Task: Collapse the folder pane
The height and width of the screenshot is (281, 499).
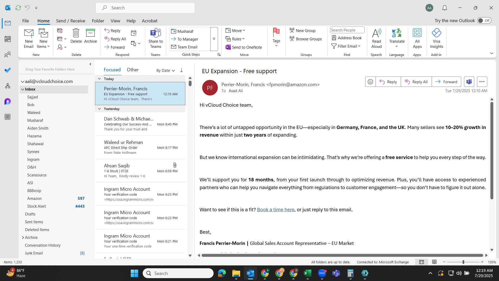Action: point(90,64)
